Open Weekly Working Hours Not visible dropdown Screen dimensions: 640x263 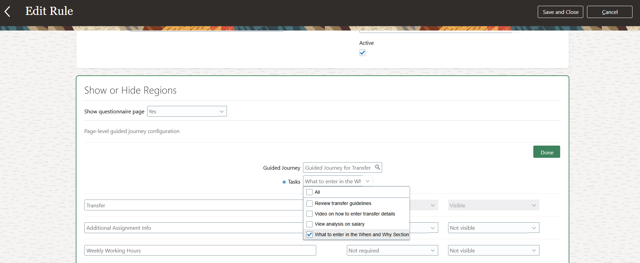coord(494,250)
